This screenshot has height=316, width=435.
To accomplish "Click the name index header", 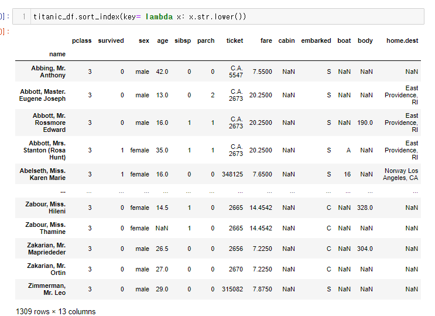I will pos(57,54).
